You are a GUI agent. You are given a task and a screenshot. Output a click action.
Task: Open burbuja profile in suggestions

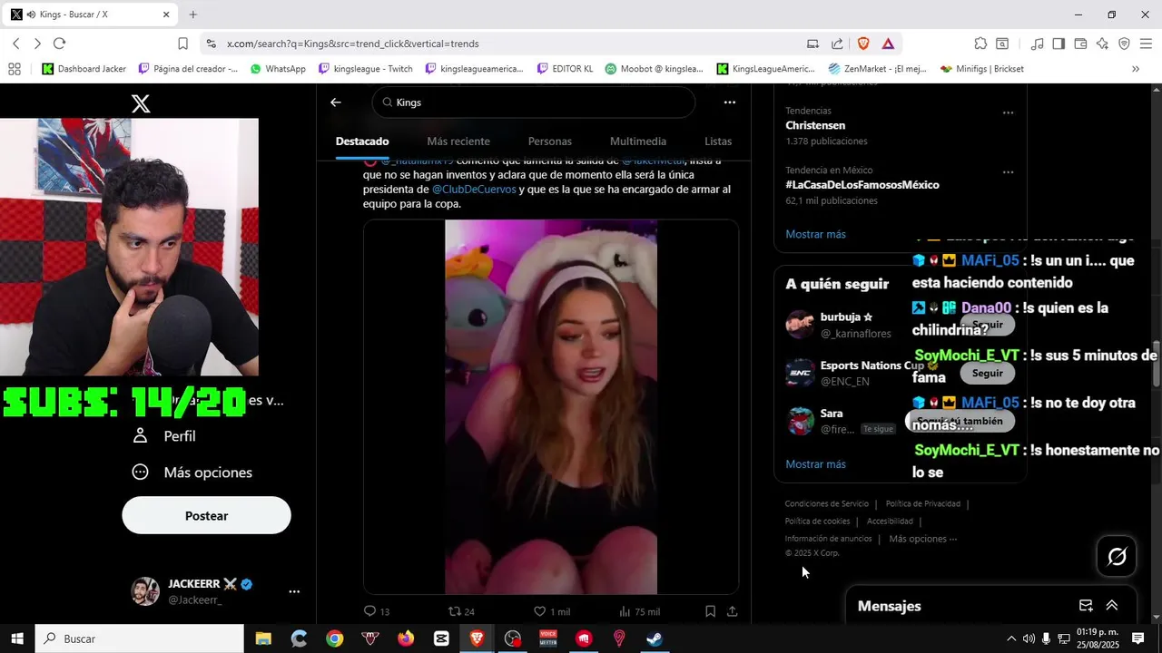point(846,317)
